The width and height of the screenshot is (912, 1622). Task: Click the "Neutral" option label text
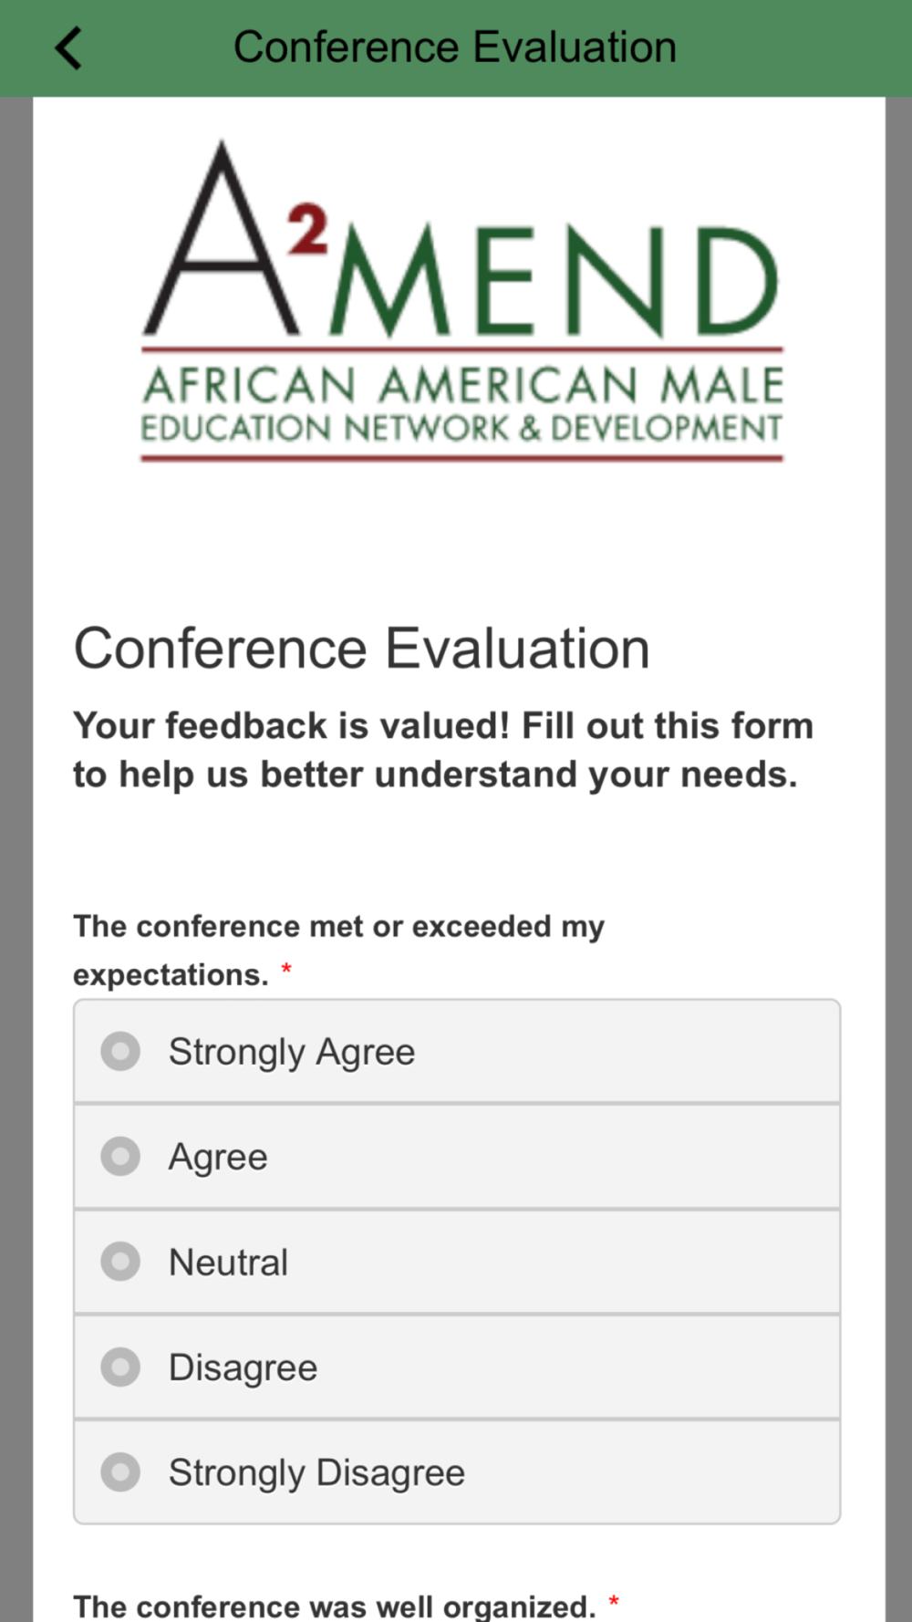click(x=228, y=1263)
